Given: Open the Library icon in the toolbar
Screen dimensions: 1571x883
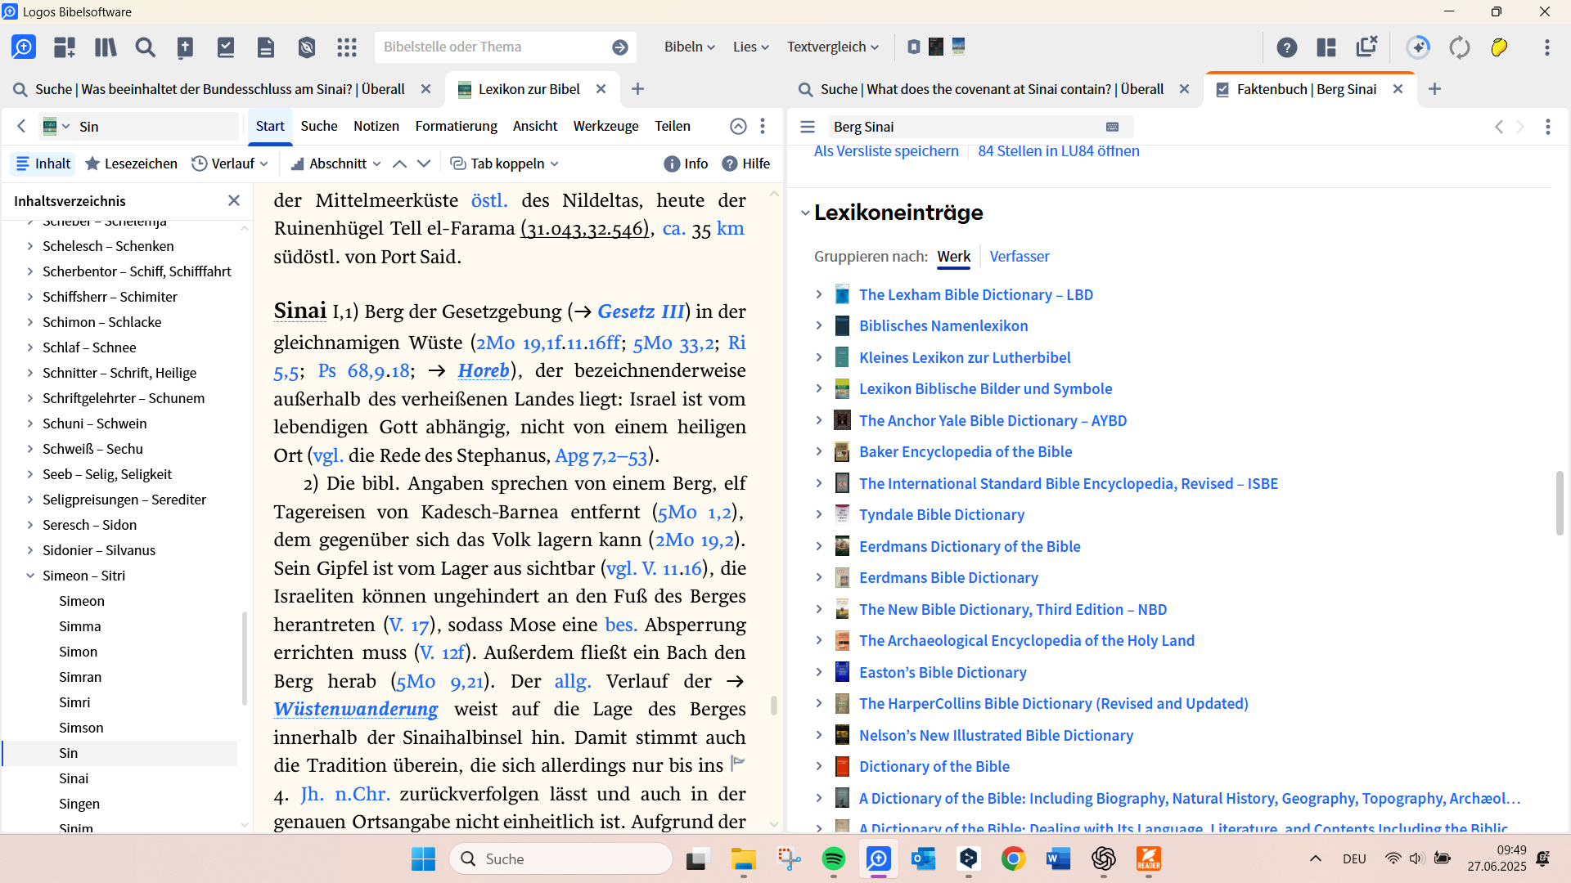Looking at the screenshot, I should coord(106,47).
